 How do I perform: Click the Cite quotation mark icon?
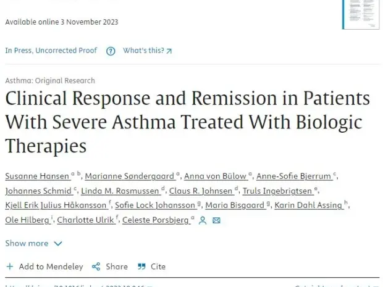click(x=141, y=267)
